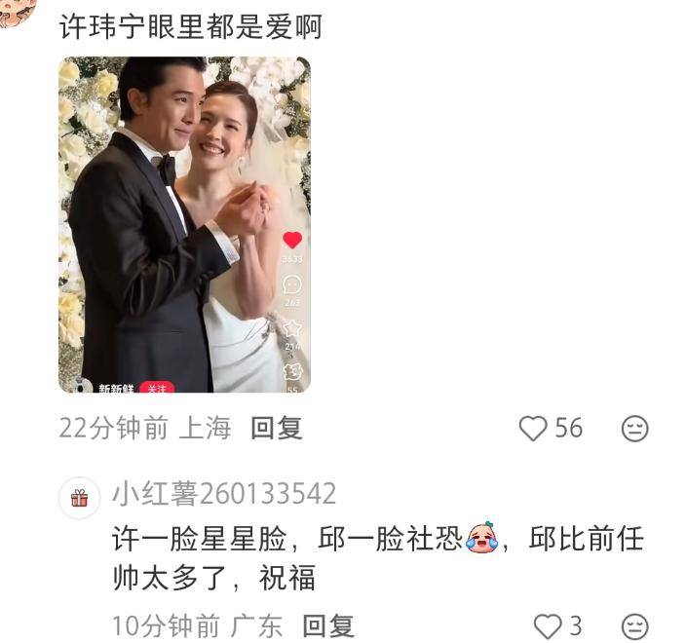The width and height of the screenshot is (687, 643).
Task: Tap the crying emoji in the reply
Action: click(x=482, y=537)
